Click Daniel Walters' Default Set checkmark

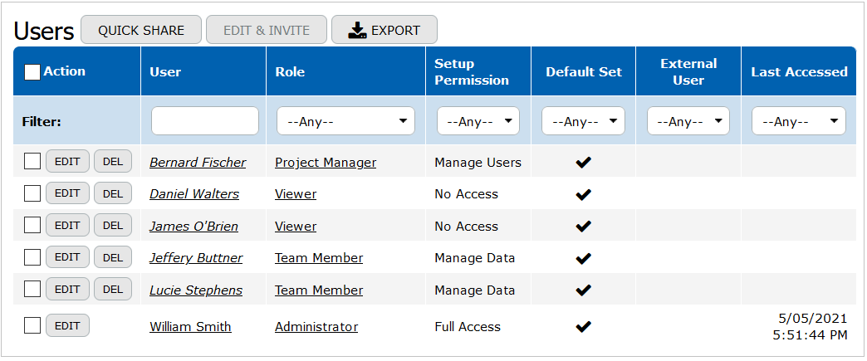pyautogui.click(x=583, y=194)
